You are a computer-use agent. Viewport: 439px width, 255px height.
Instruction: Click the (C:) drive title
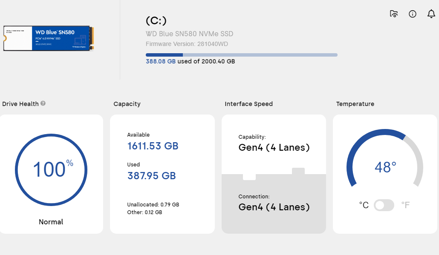[x=156, y=20]
